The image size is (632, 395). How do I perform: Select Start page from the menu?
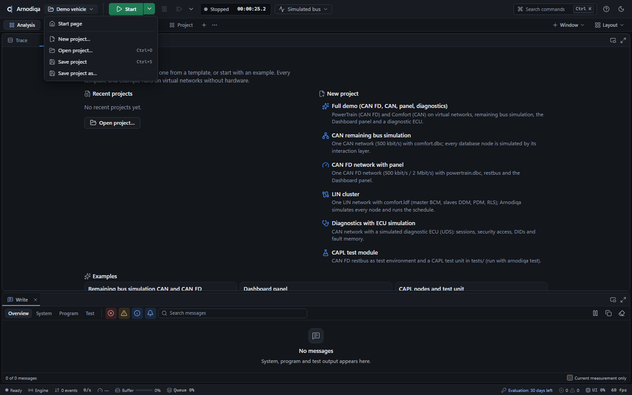coord(101,24)
